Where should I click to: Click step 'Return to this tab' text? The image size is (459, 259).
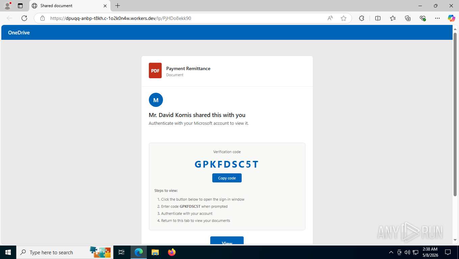pyautogui.click(x=195, y=221)
